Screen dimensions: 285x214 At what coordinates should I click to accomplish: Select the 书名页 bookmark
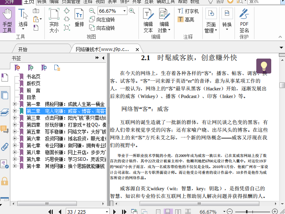[33, 77]
